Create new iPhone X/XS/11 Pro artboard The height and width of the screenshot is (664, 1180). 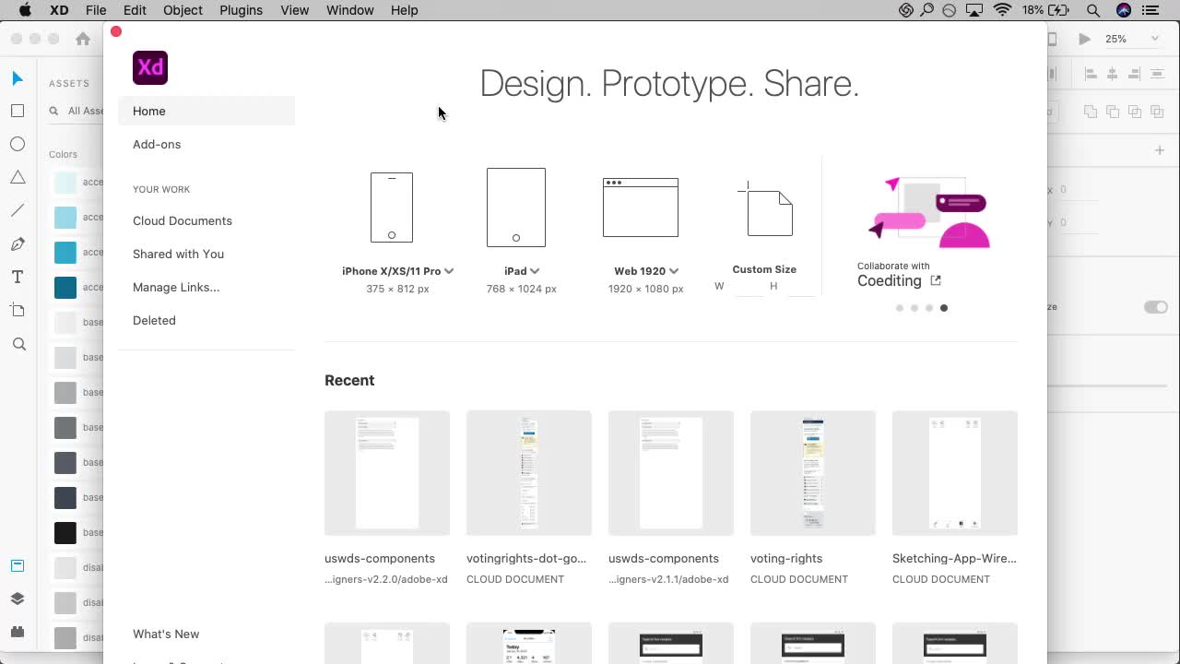pos(392,207)
